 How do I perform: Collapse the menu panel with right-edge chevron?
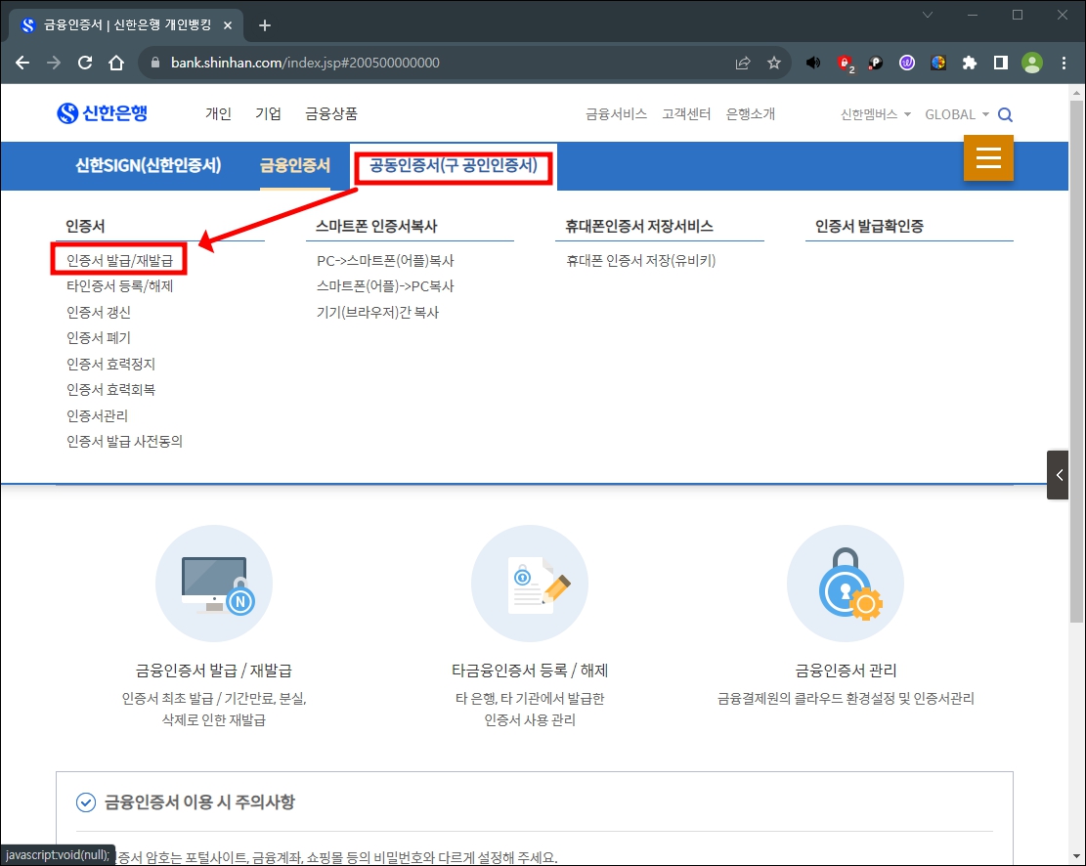1059,475
